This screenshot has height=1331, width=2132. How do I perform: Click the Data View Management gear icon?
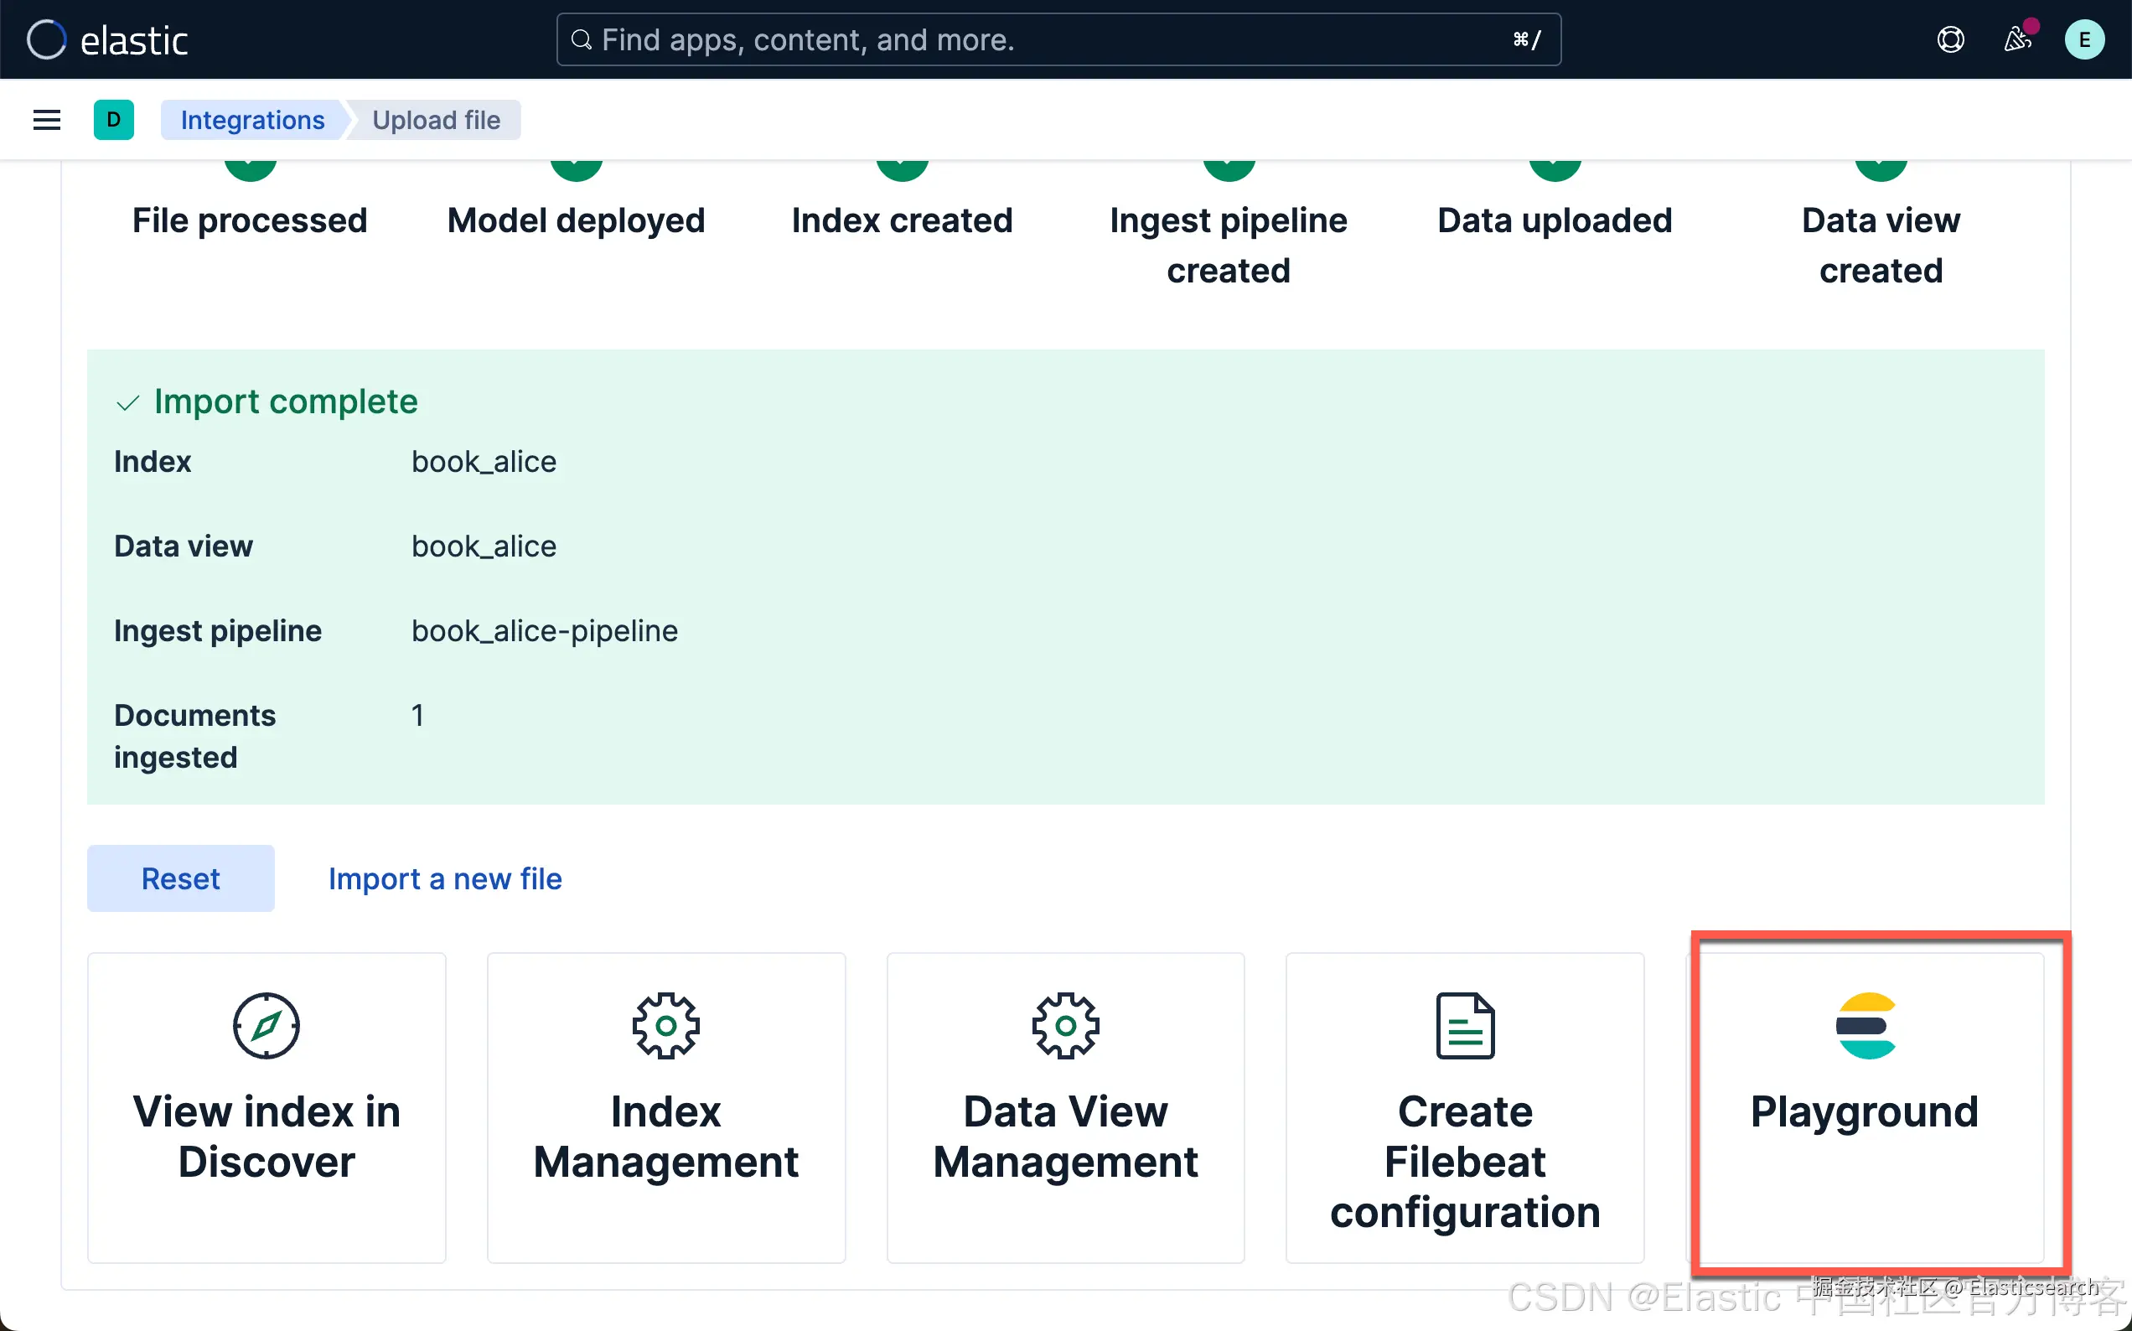click(x=1065, y=1026)
